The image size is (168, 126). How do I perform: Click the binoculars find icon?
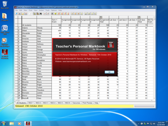[x=41, y=14]
